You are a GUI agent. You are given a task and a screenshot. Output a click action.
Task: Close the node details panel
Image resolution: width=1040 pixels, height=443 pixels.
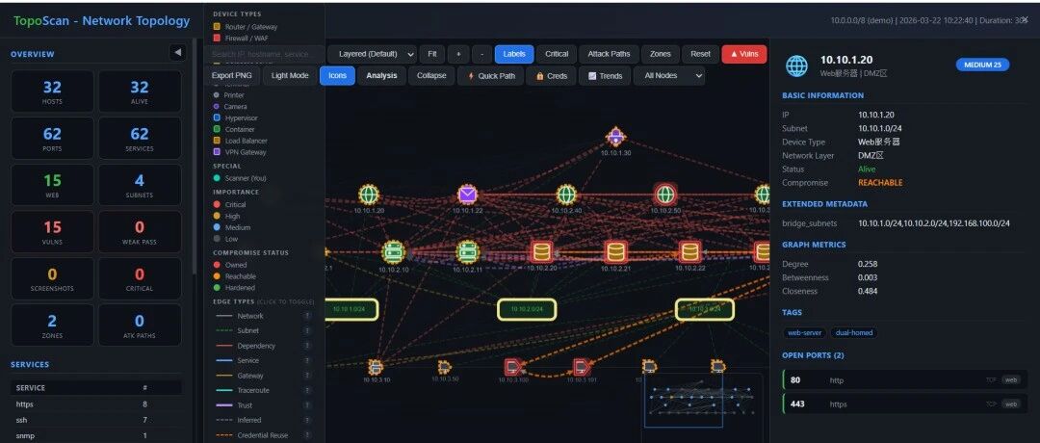(1025, 20)
